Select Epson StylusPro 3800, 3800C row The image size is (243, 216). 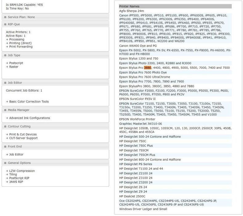[175, 86]
